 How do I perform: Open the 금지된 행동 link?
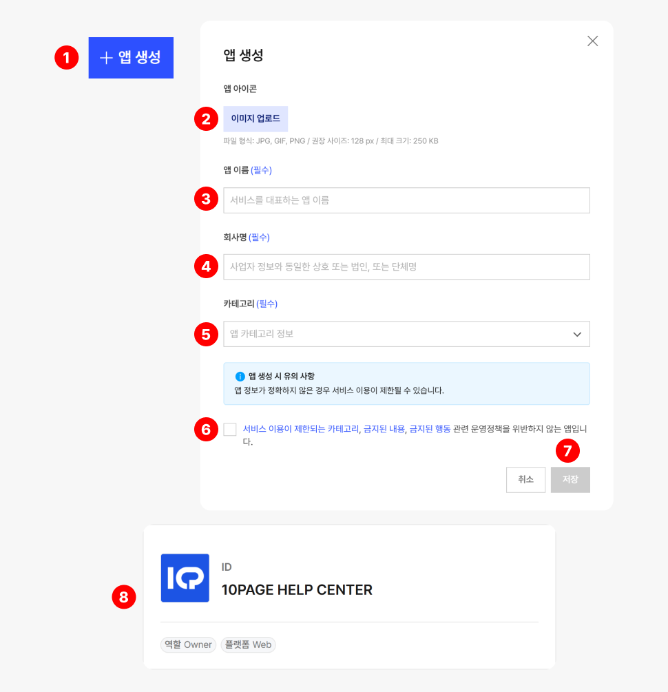430,429
